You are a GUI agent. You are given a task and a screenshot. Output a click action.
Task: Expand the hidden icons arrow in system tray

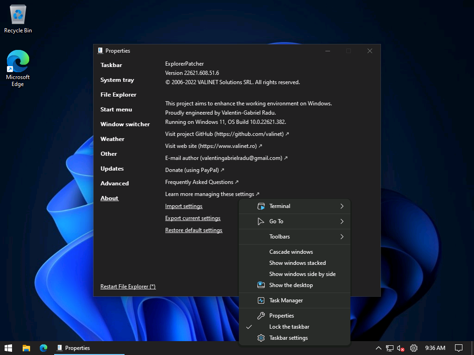378,348
